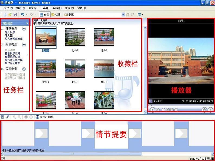Go up one level in collections
The image size is (215, 161).
coord(128,15)
